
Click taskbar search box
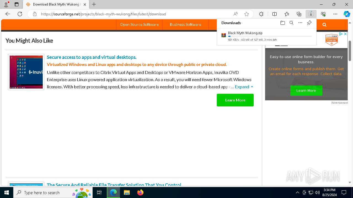(53, 193)
